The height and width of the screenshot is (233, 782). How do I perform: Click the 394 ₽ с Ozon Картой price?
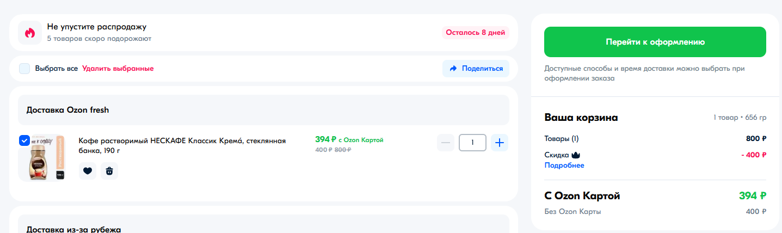[x=349, y=139]
